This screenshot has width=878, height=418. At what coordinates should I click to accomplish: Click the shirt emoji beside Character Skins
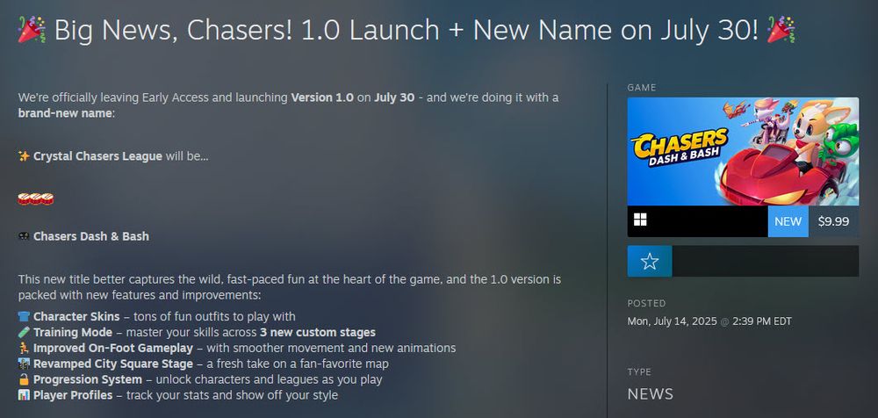24,317
